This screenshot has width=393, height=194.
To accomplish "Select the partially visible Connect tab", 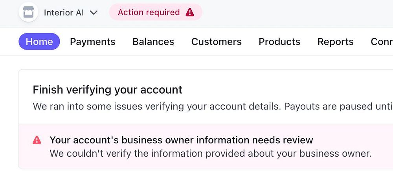I will pyautogui.click(x=382, y=42).
